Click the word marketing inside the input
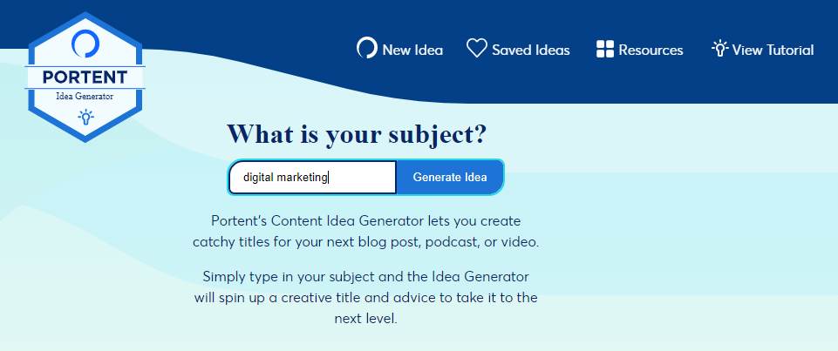Viewport: 838px width, 351px height. point(302,178)
